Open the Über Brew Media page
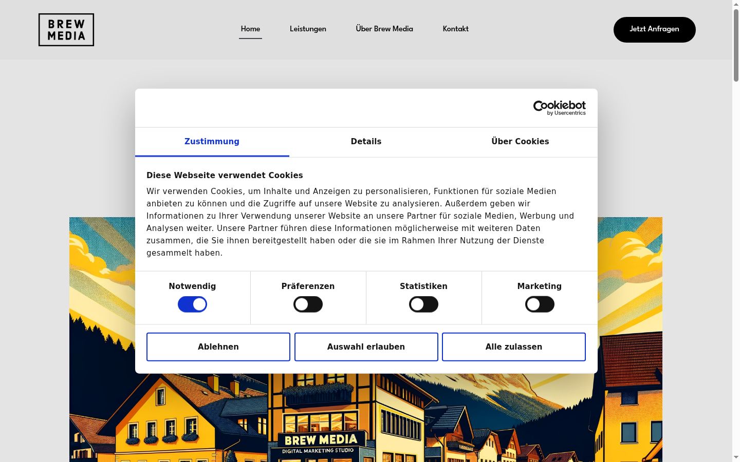 (384, 29)
